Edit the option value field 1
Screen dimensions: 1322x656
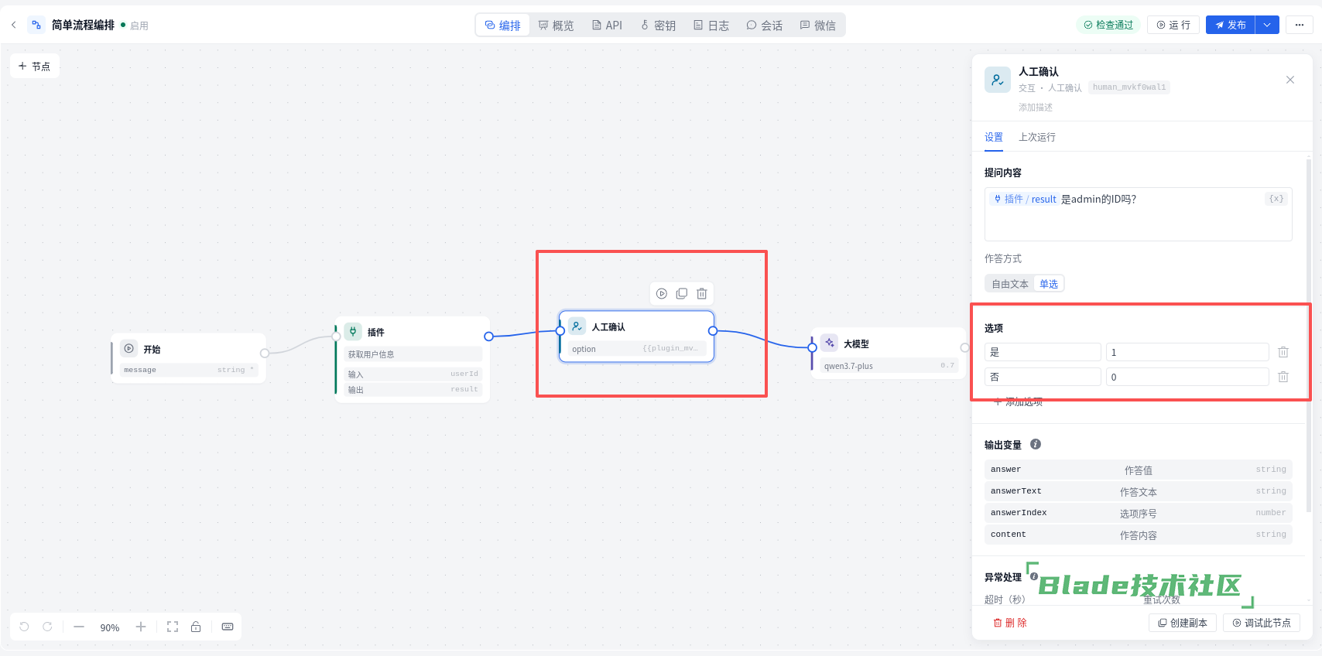(1187, 352)
